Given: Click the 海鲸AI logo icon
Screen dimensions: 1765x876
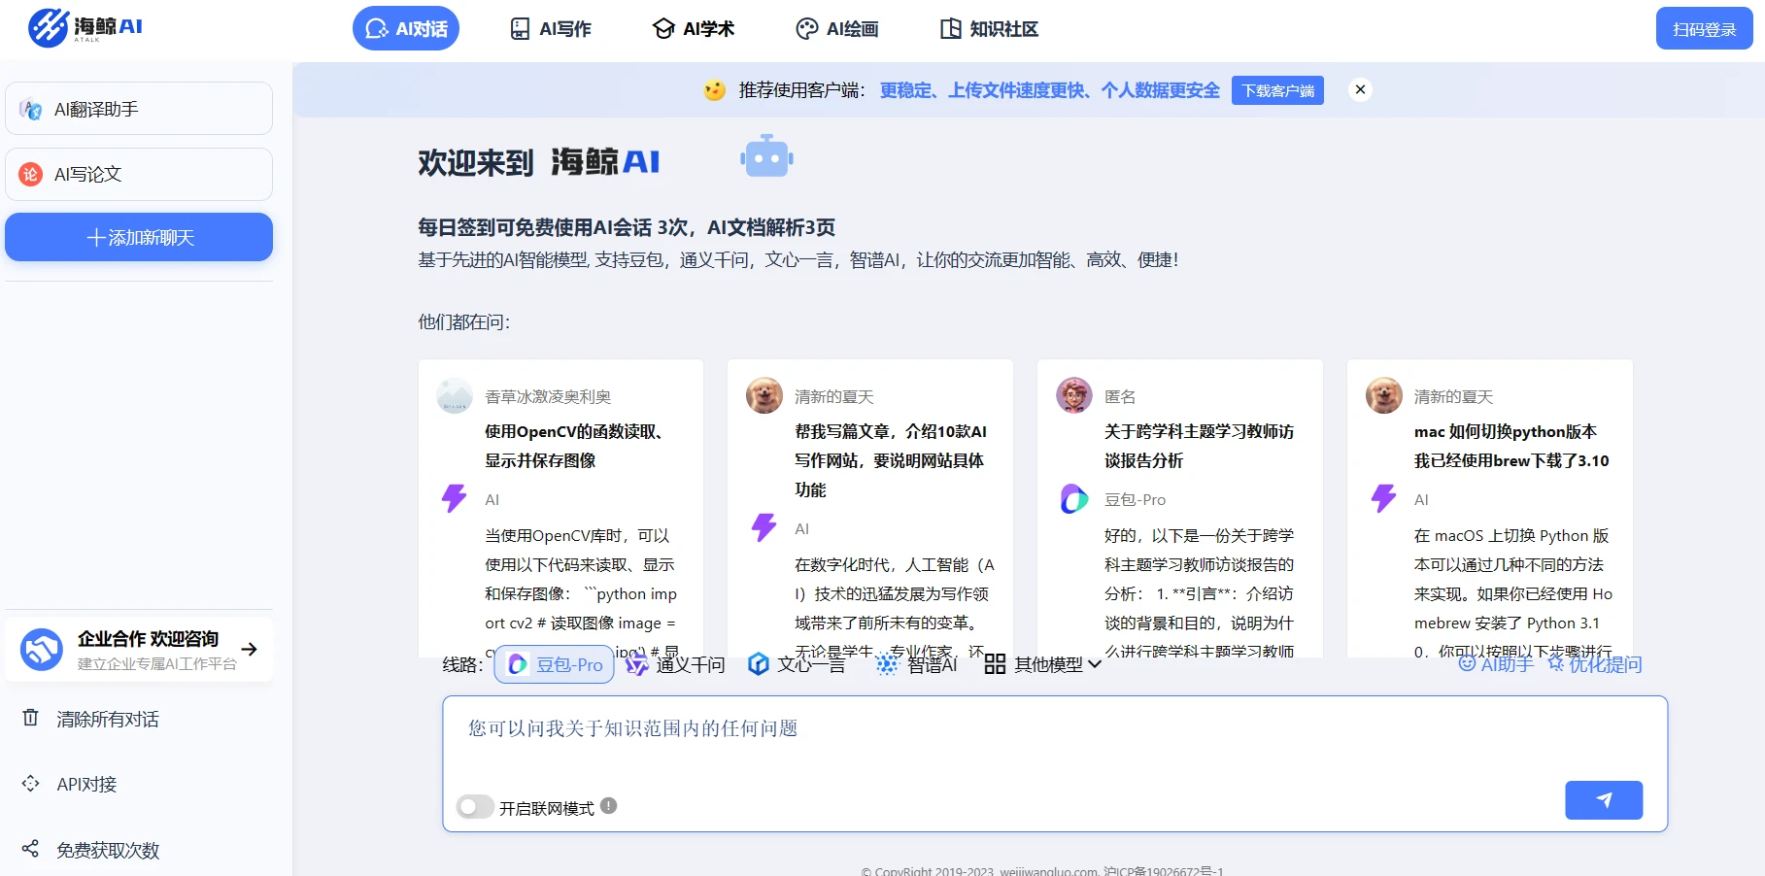Looking at the screenshot, I should point(49,28).
